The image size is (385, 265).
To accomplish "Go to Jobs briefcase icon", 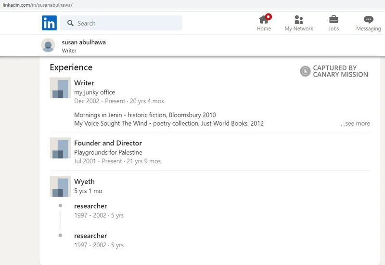I will click(334, 20).
